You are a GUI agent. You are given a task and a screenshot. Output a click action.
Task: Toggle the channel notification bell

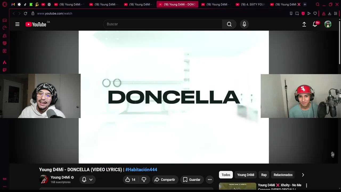click(84, 180)
